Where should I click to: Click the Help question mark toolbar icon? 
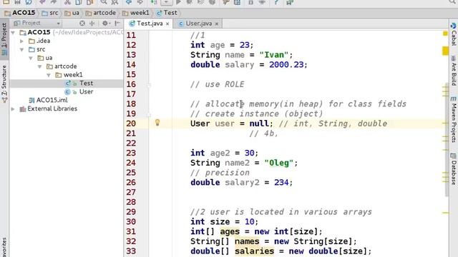click(276, 2)
